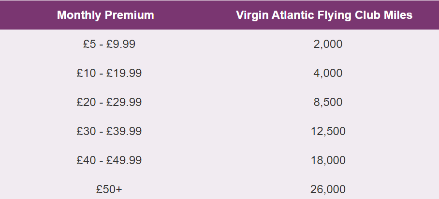The image size is (439, 199).
Task: Select the £50+ premium cell
Action: point(109,189)
